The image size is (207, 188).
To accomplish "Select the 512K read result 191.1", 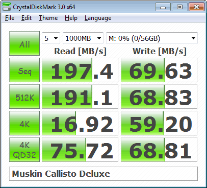I will point(80,97).
